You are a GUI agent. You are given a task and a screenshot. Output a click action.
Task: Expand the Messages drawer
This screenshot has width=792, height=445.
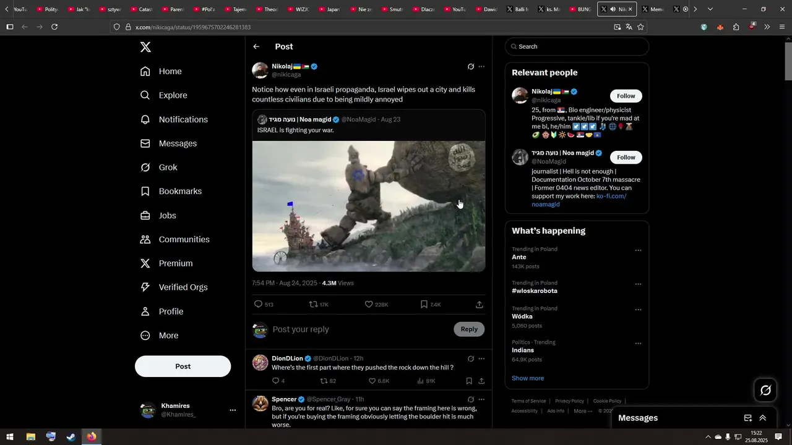pos(763,418)
